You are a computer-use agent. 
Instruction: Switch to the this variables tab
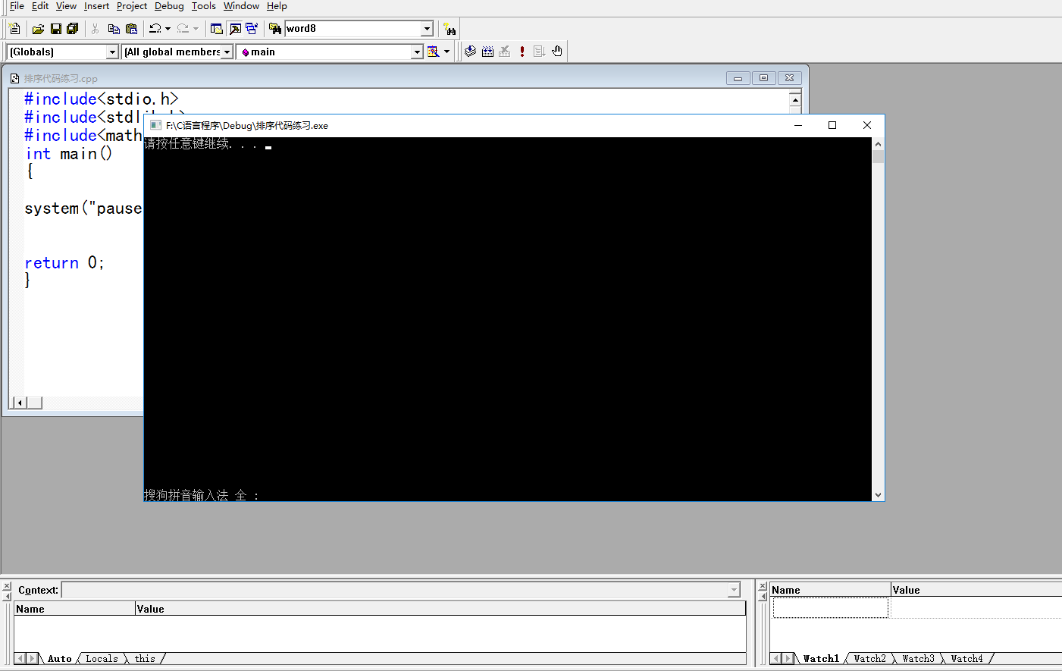tap(145, 659)
